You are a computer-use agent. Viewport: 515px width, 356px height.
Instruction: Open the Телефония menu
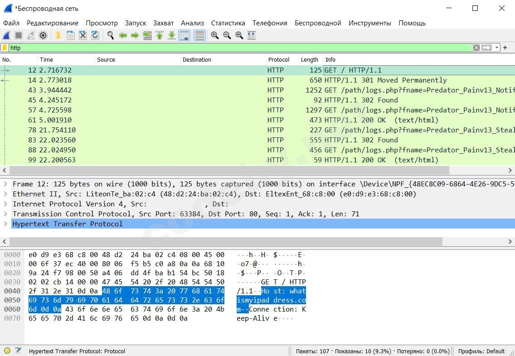pos(269,23)
